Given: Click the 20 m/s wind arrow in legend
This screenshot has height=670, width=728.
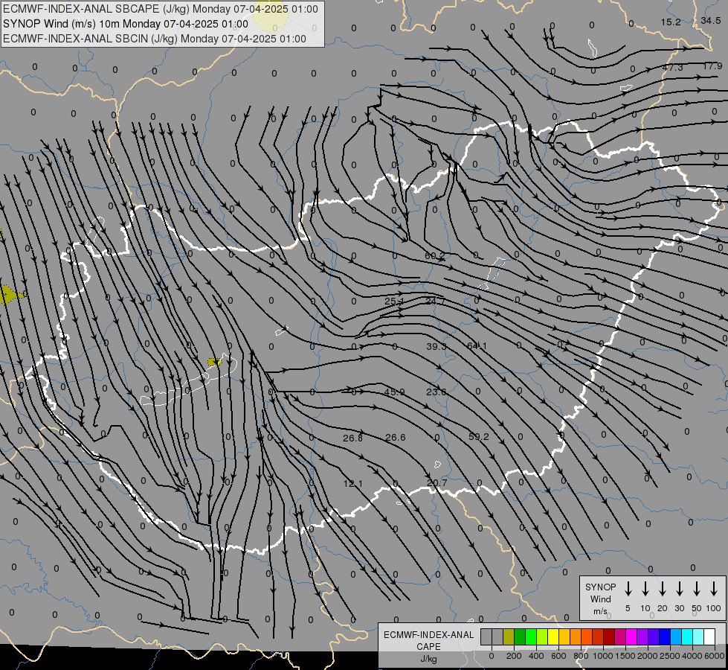Looking at the screenshot, I should tap(663, 589).
